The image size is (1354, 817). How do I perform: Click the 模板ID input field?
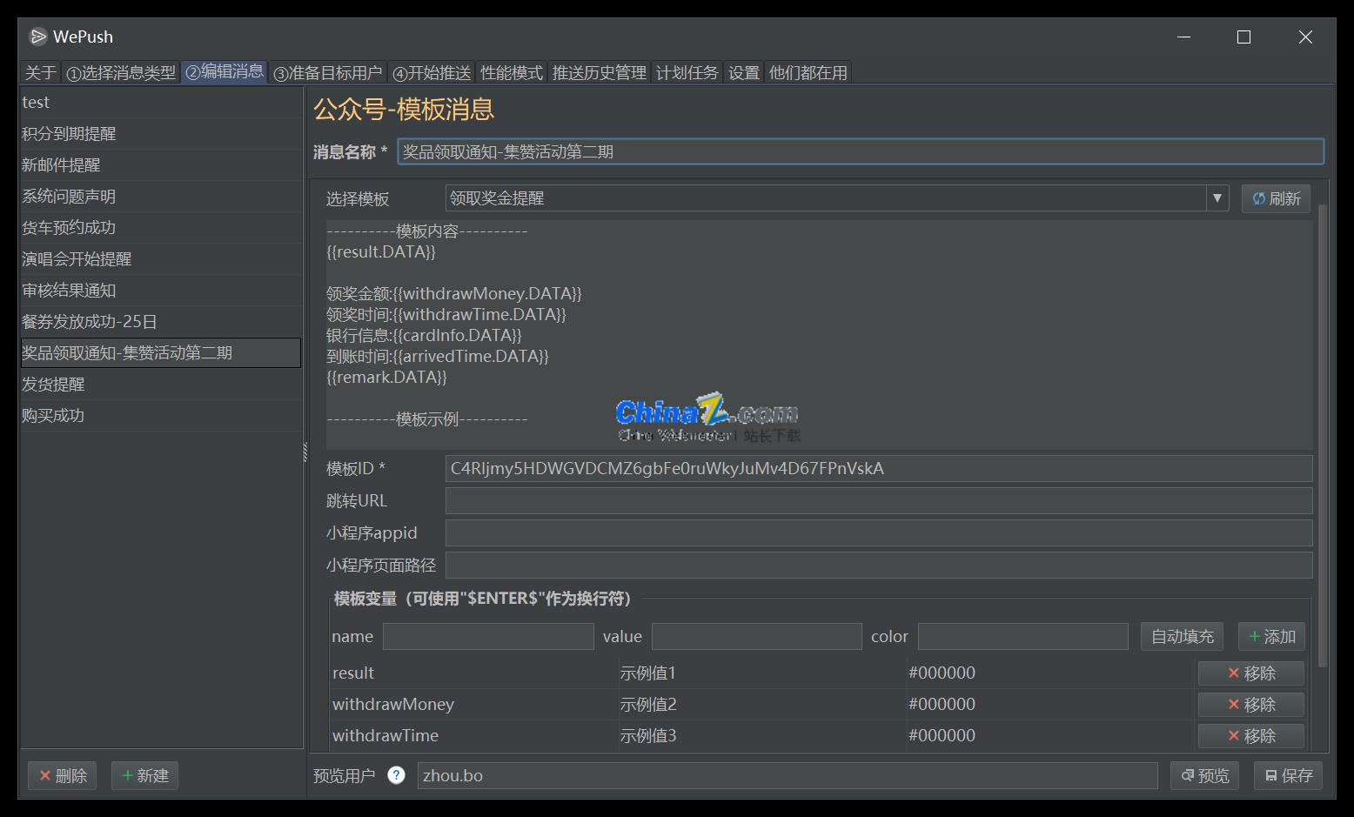tap(879, 468)
